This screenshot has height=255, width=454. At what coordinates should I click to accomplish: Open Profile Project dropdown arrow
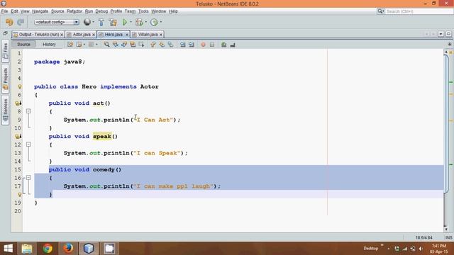161,22
